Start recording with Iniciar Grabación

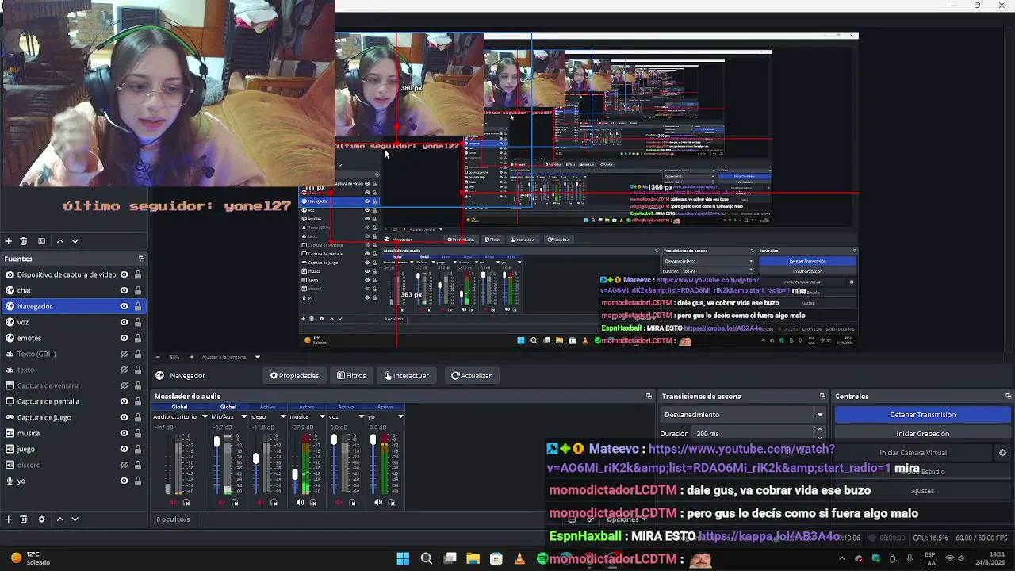point(923,434)
